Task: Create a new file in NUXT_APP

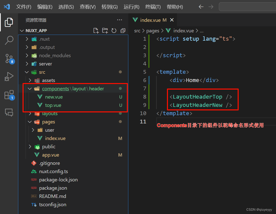Action: (96, 31)
